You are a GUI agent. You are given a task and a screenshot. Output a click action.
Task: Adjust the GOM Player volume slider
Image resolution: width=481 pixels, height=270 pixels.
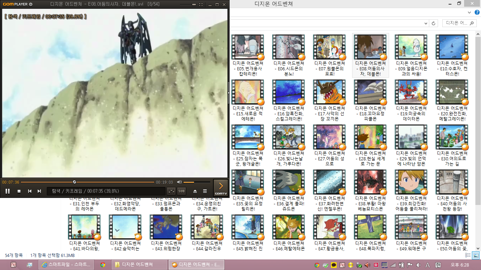196,182
